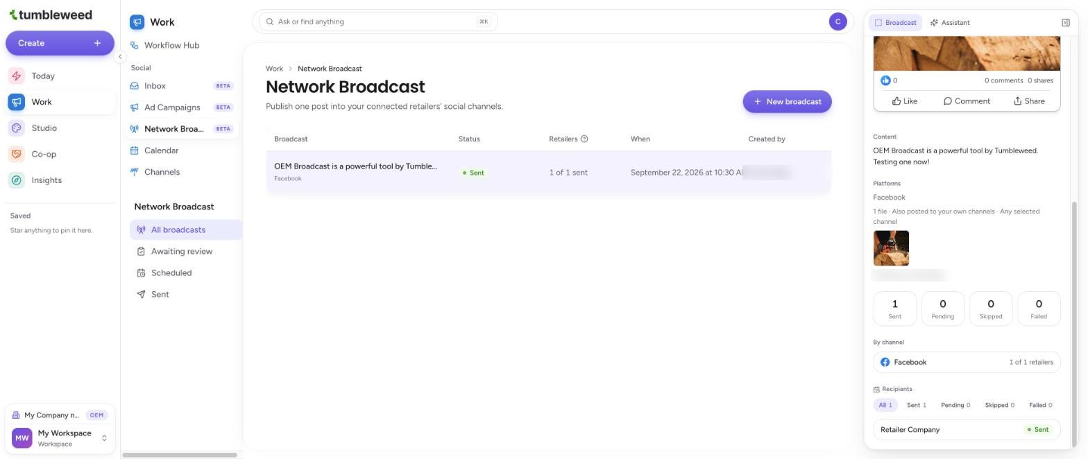The height and width of the screenshot is (459, 1088).
Task: Click Comment on the post preview
Action: click(967, 101)
